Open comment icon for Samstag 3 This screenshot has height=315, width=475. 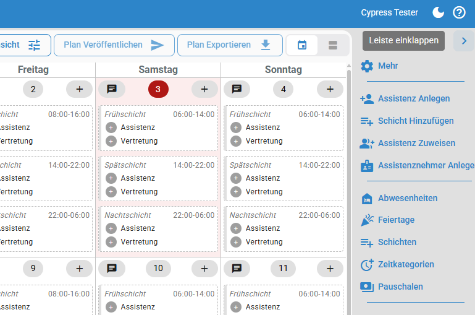coord(112,89)
